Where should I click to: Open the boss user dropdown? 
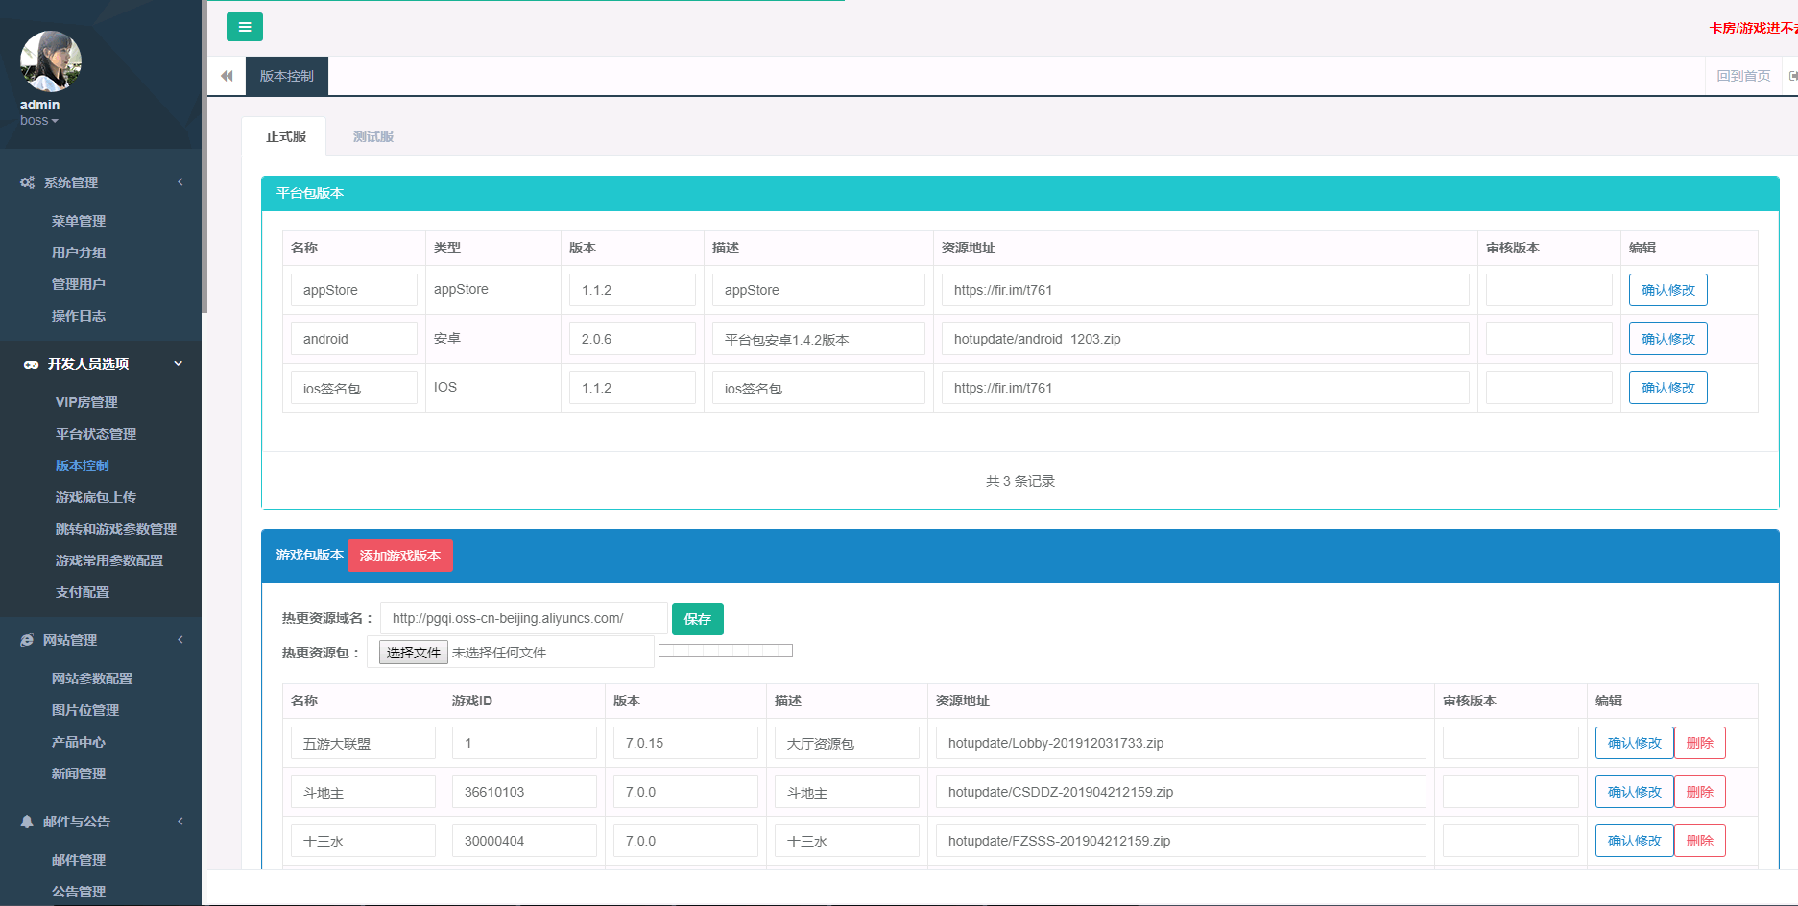(x=39, y=121)
